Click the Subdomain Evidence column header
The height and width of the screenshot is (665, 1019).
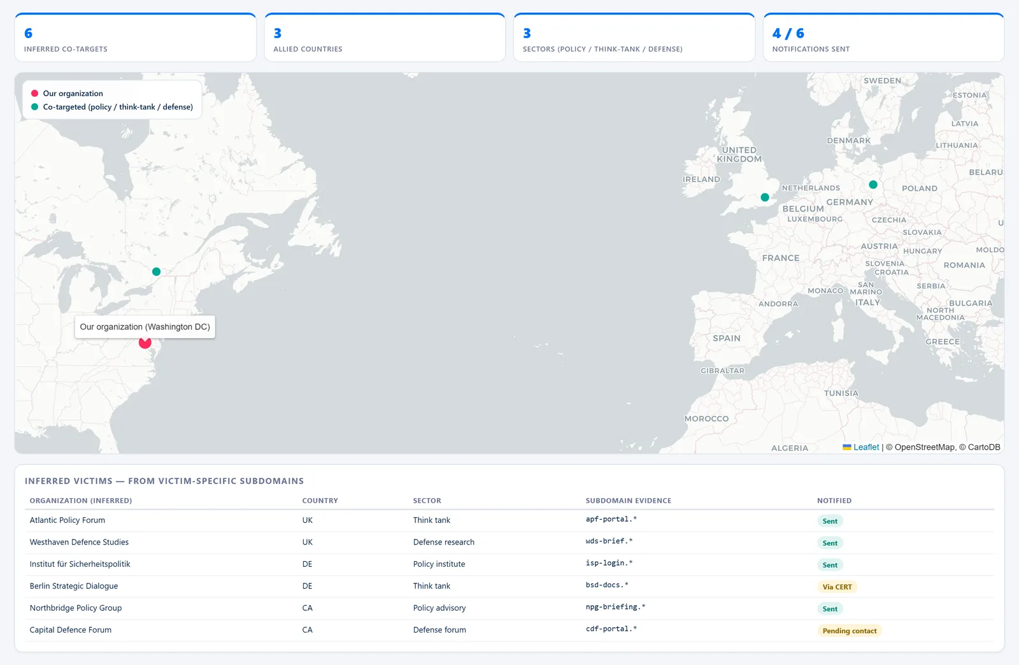coord(629,501)
